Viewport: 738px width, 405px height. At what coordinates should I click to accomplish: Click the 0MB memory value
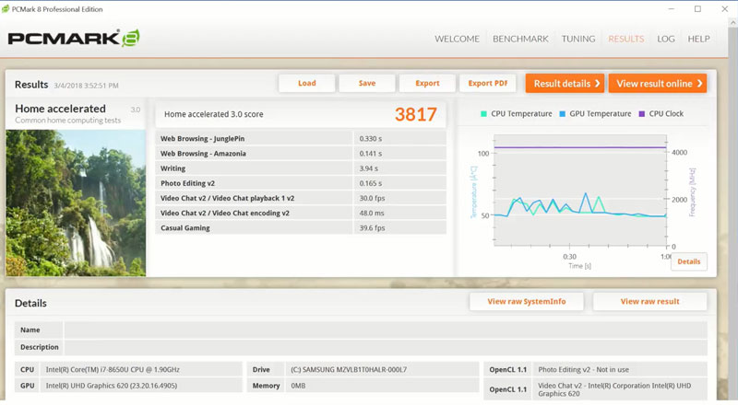298,386
